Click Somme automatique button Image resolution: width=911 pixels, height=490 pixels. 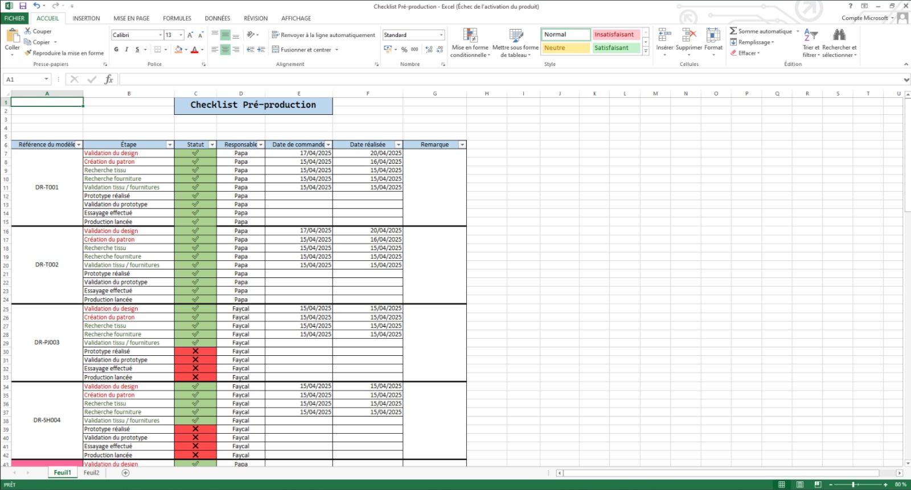[x=761, y=31]
